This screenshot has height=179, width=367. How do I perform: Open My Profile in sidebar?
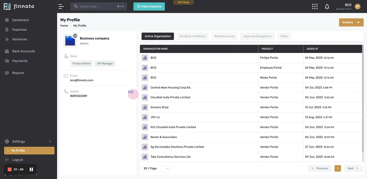click(29, 150)
